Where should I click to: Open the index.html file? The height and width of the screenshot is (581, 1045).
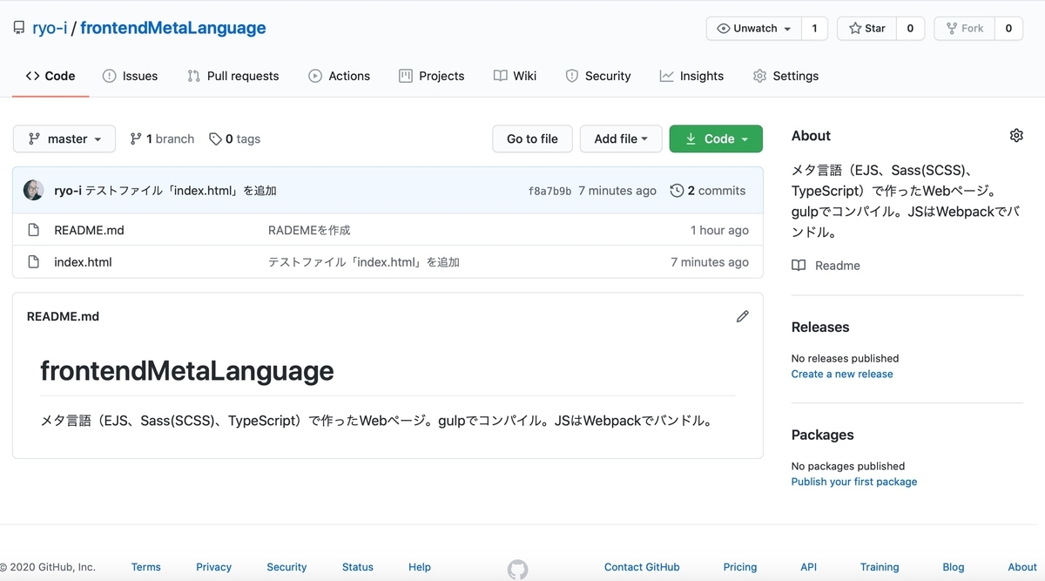(83, 261)
